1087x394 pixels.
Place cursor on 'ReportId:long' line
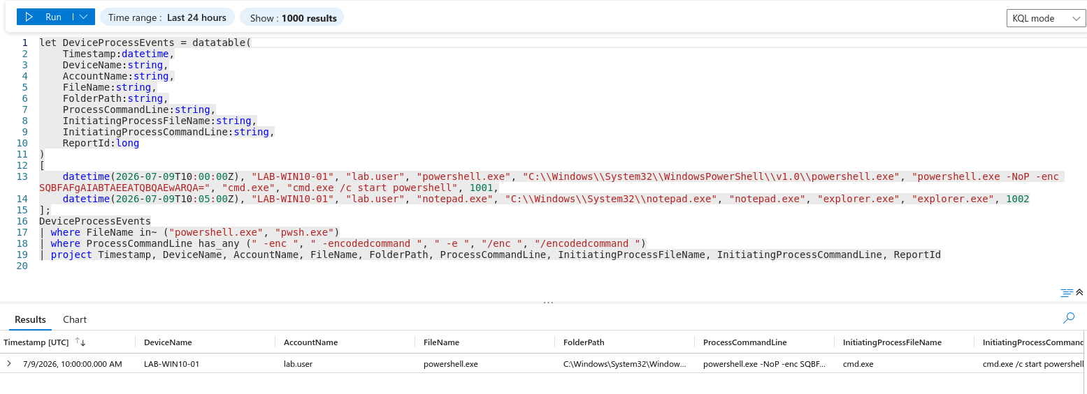pos(101,143)
